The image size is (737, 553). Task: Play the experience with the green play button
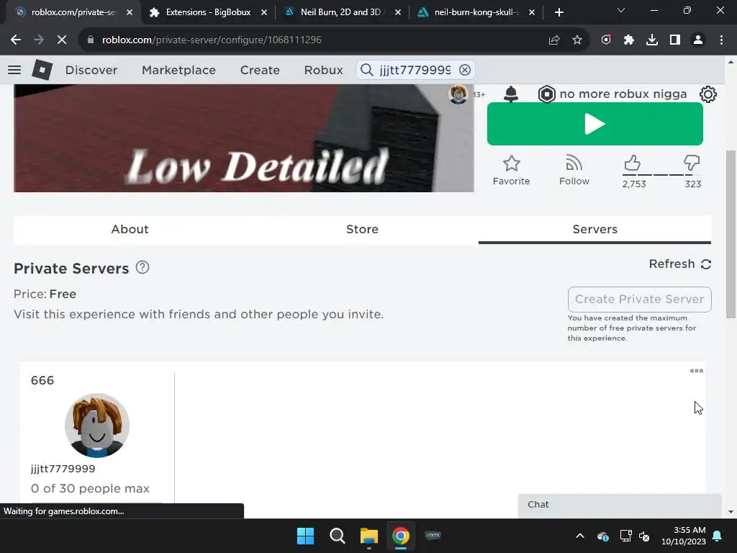coord(595,124)
